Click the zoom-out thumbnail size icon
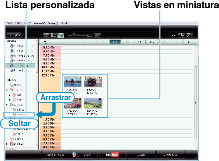 pyautogui.click(x=68, y=35)
